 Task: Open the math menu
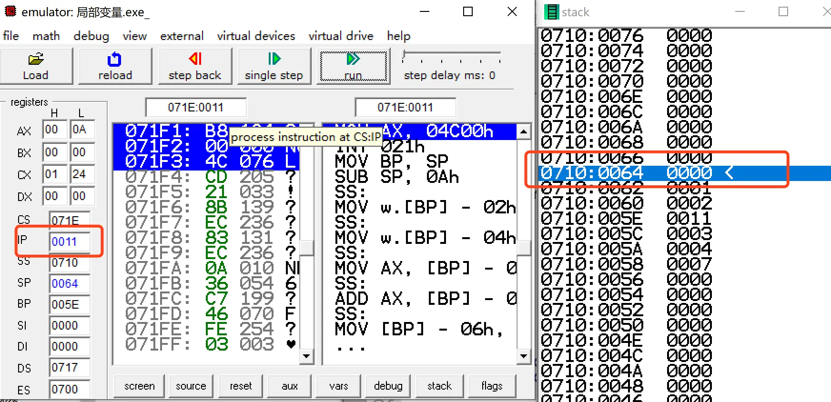(46, 36)
